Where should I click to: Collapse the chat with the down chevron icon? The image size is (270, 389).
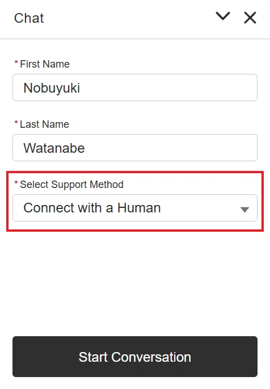click(223, 16)
